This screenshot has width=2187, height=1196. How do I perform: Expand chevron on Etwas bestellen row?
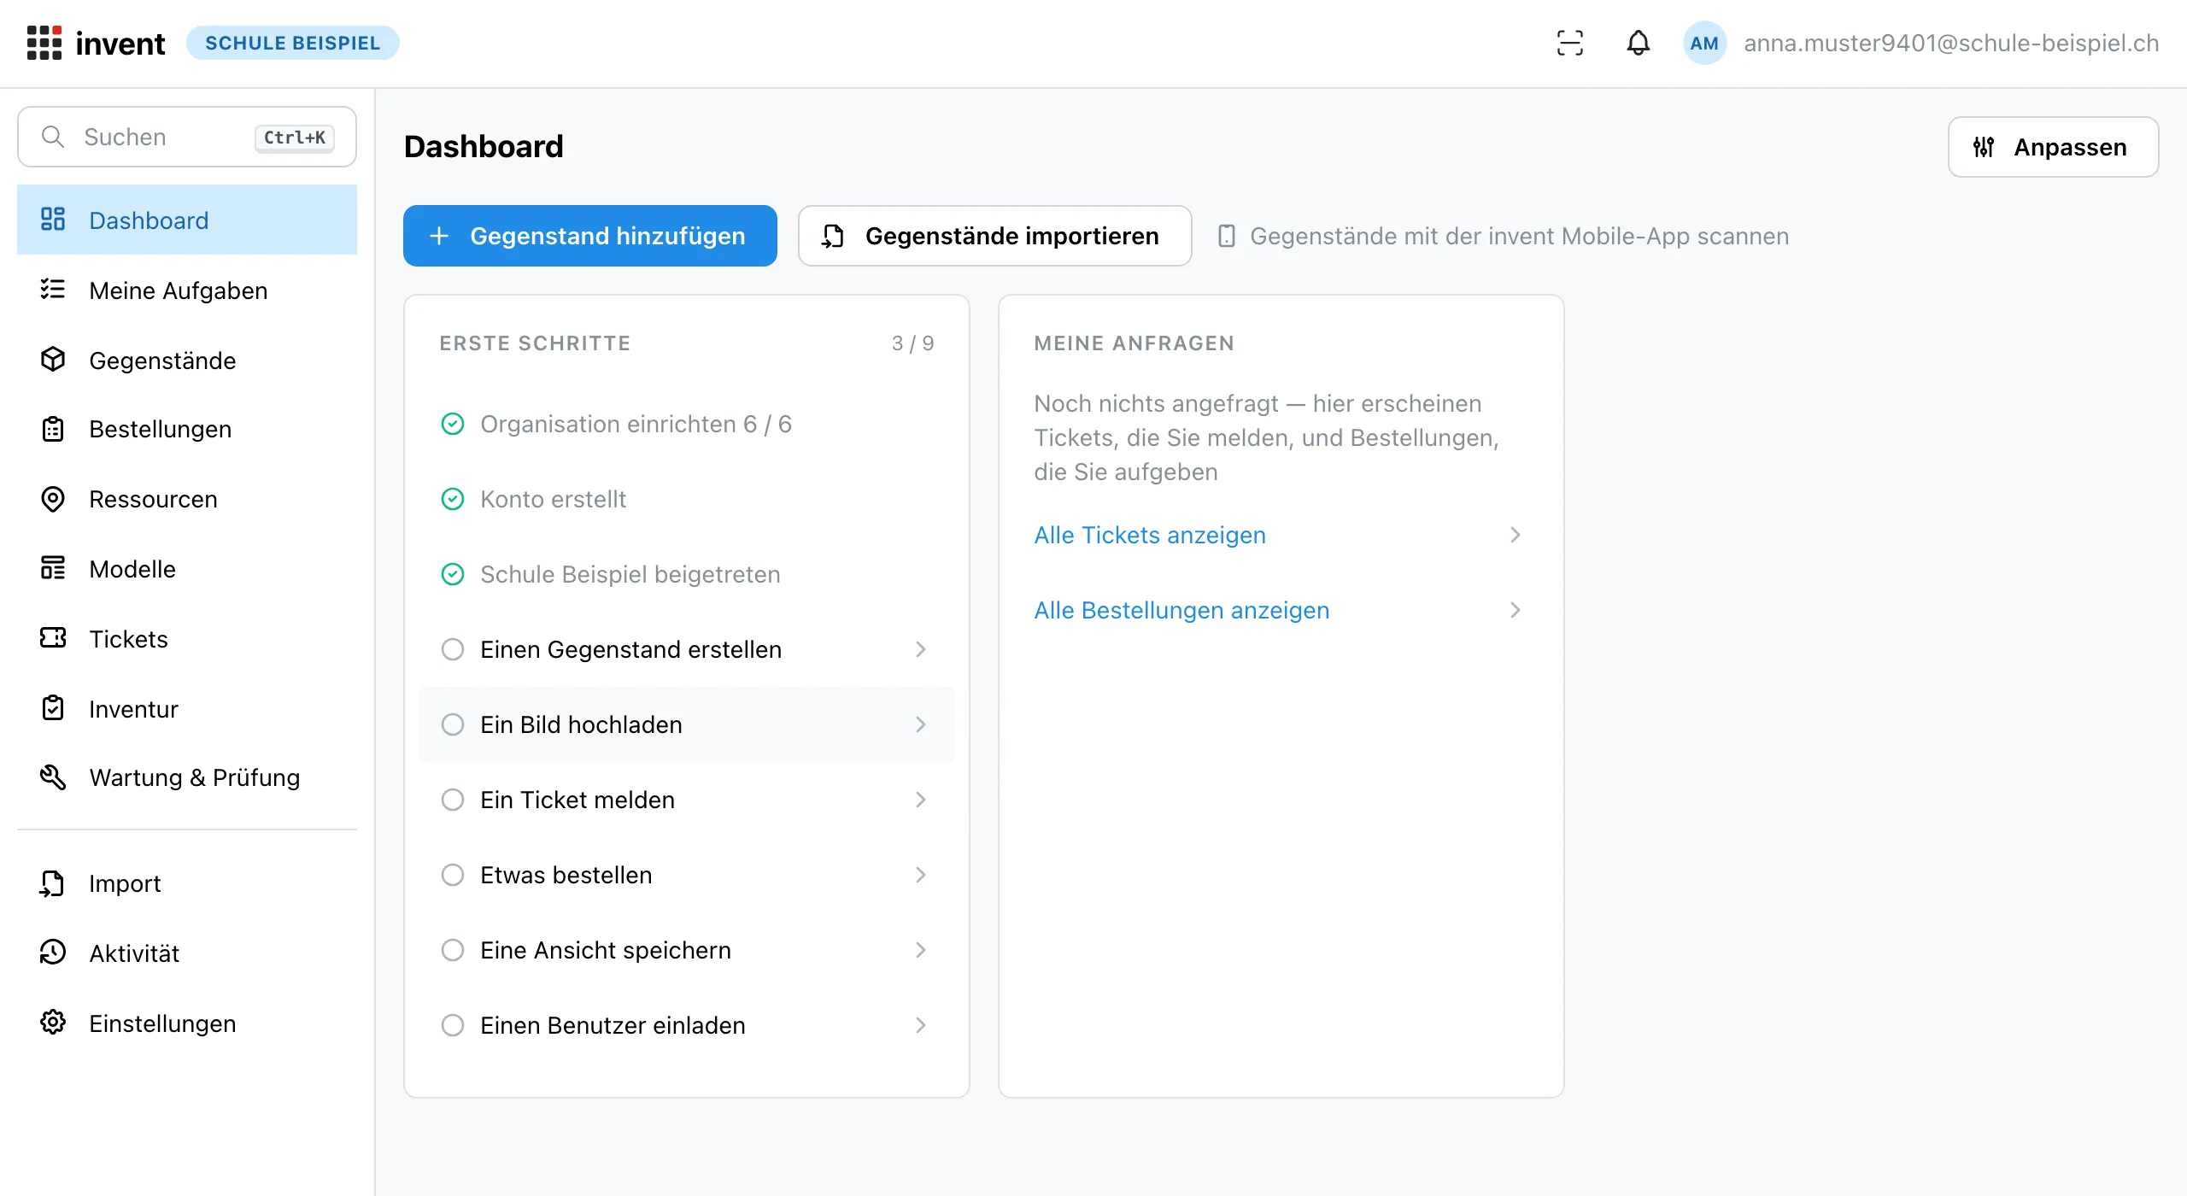pos(920,875)
